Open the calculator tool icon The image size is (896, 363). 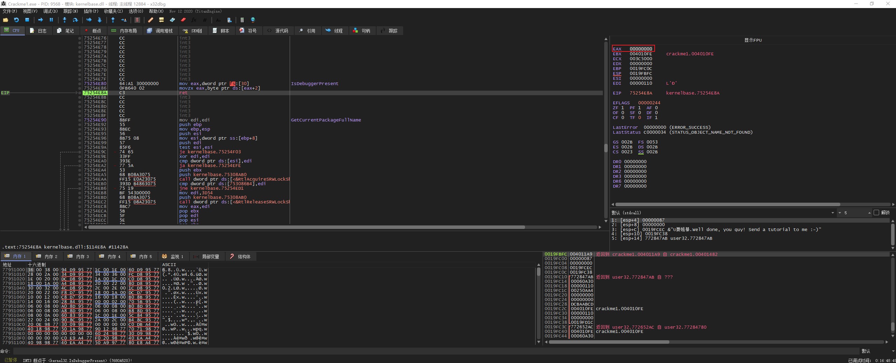pyautogui.click(x=242, y=20)
